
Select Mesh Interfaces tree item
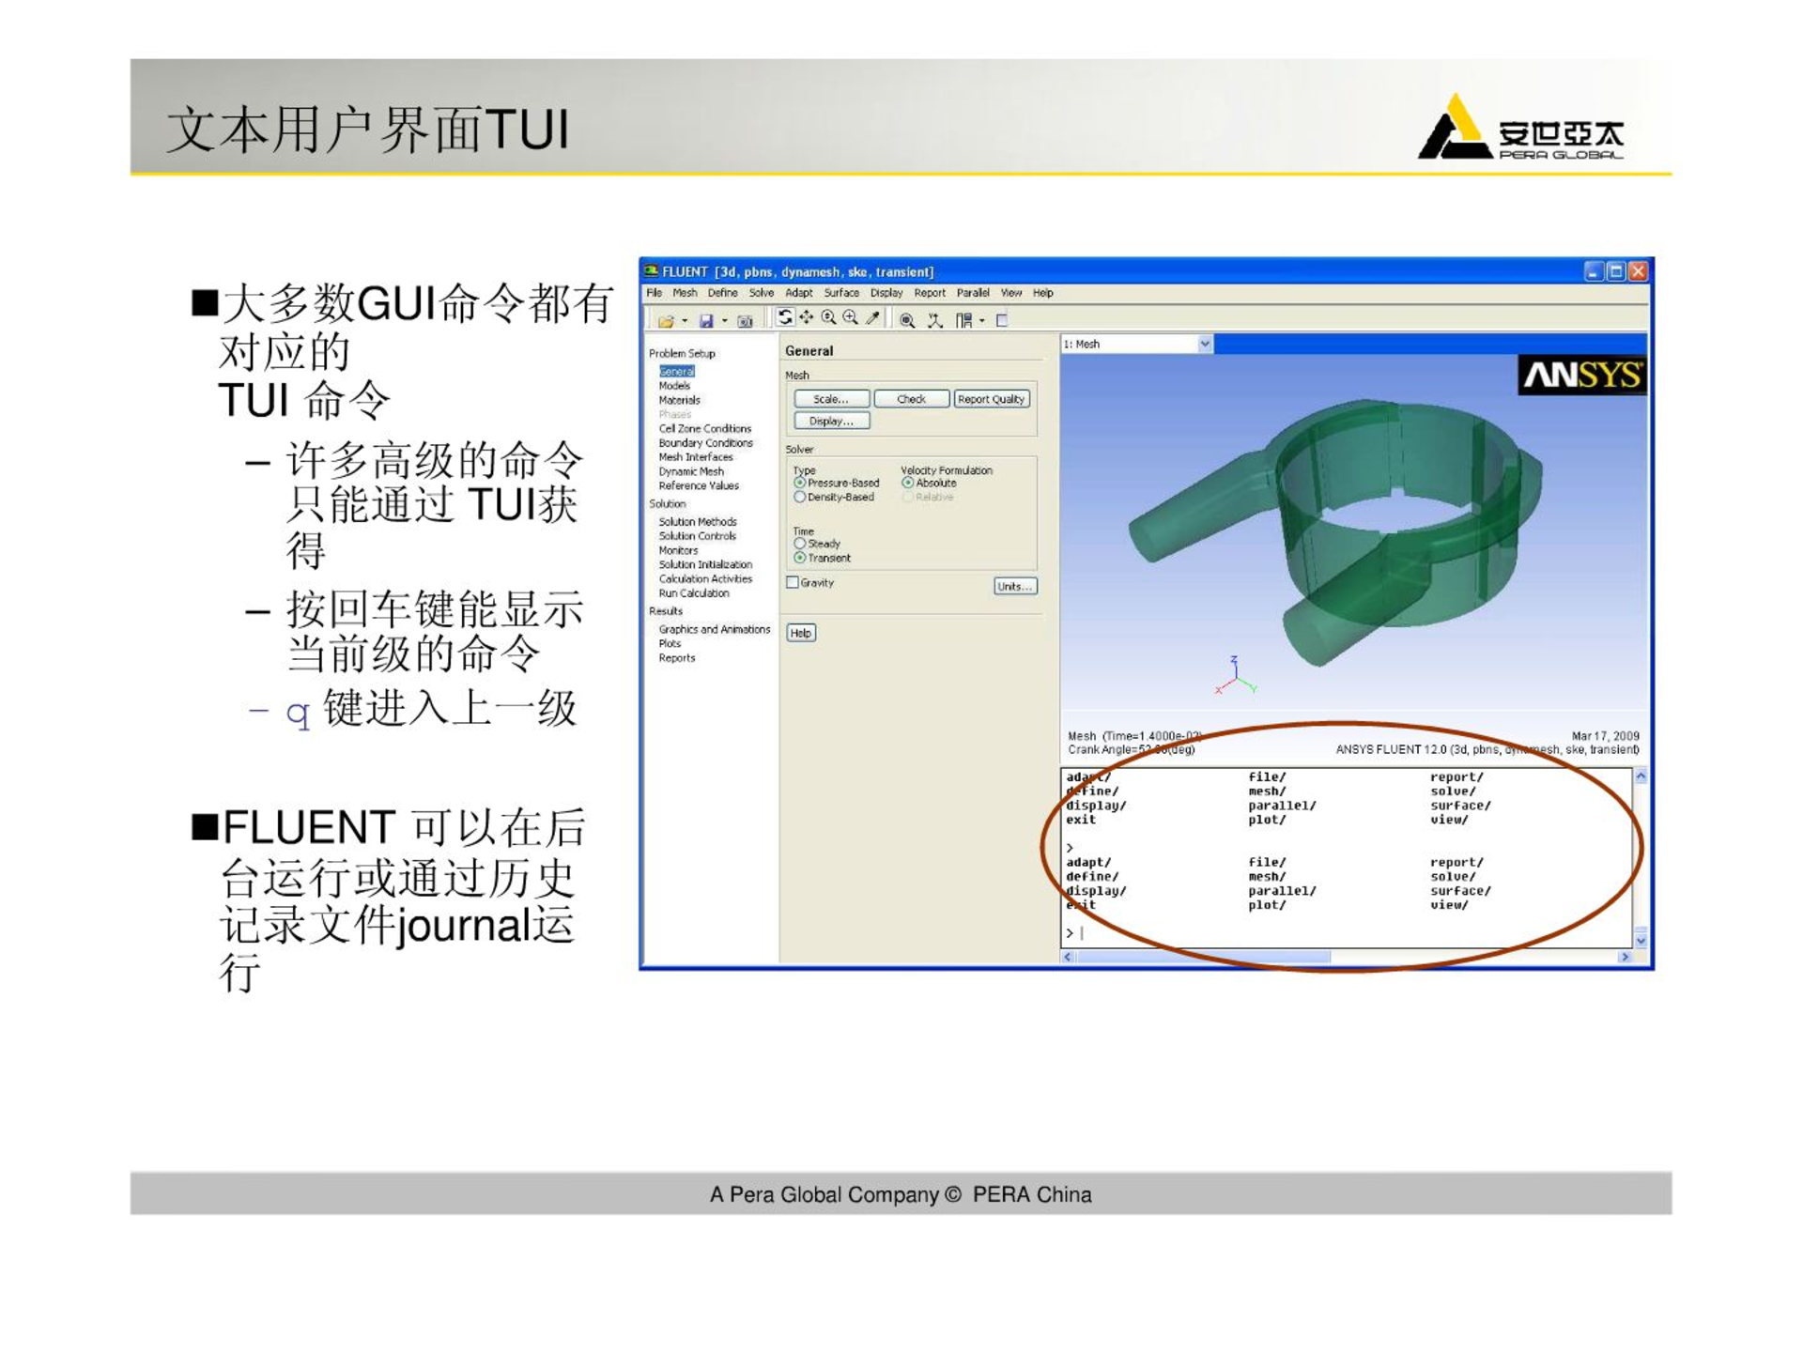pyautogui.click(x=695, y=457)
